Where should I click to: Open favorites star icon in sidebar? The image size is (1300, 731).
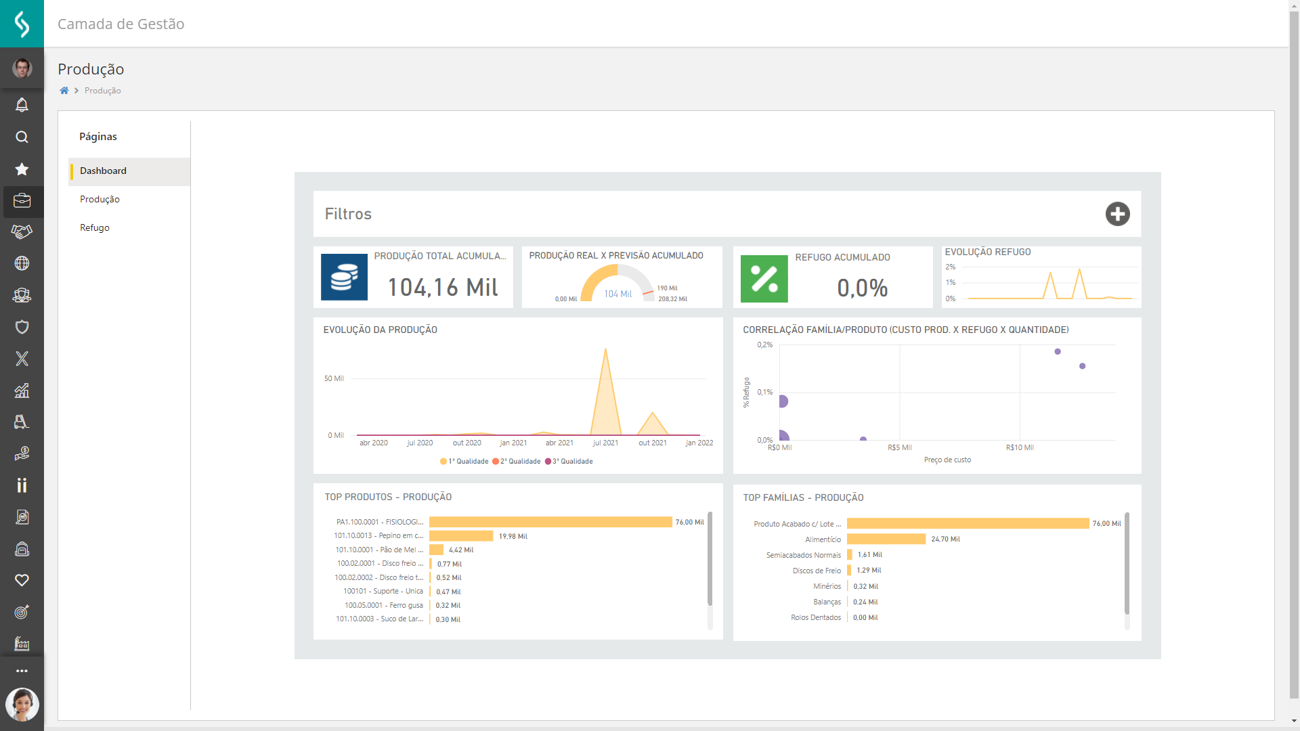pos(22,169)
